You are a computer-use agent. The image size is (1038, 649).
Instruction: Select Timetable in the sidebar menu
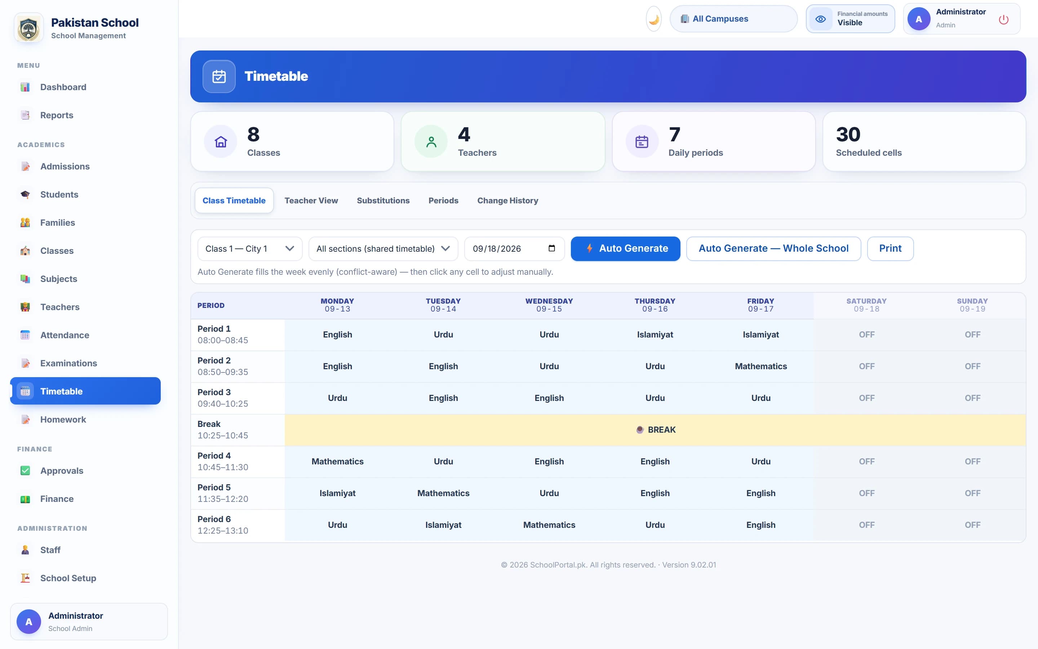click(85, 391)
